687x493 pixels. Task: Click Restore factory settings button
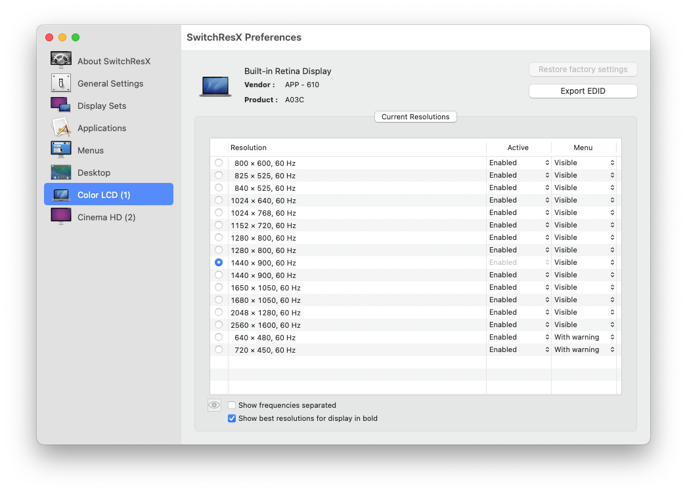tap(583, 69)
